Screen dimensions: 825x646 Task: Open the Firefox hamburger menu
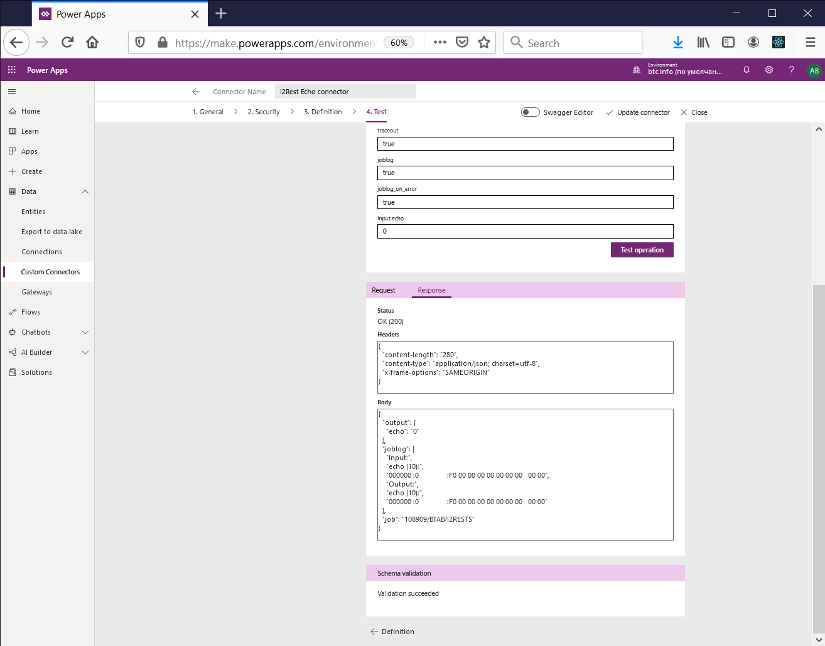coord(811,43)
